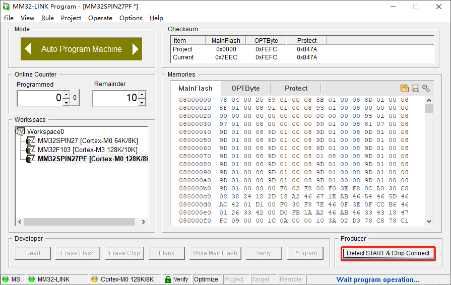Click Workspace0 root icon

[20, 131]
